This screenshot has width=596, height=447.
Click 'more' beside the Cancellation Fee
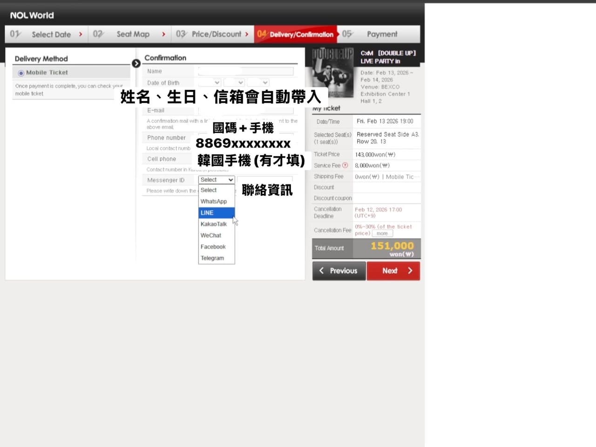[x=382, y=233]
